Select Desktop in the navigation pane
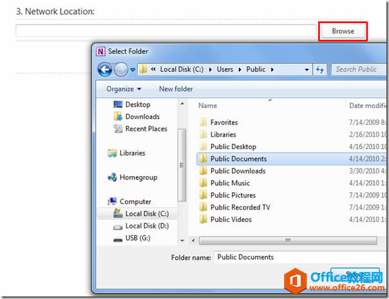 138,105
